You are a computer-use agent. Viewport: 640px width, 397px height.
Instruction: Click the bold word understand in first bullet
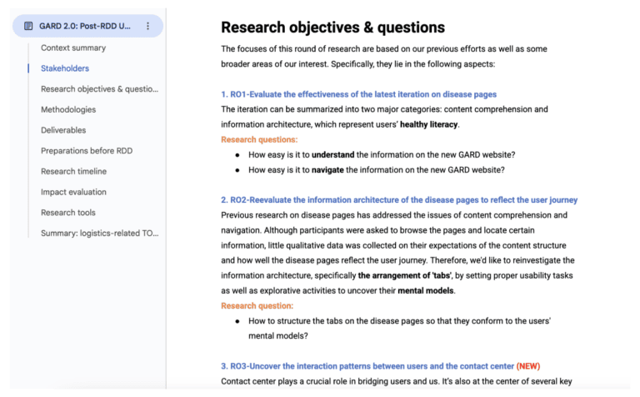coord(333,155)
